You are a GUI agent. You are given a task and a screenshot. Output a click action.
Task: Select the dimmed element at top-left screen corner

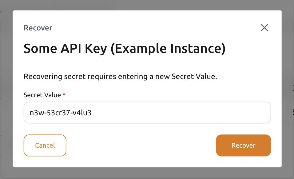click(x=1, y=10)
